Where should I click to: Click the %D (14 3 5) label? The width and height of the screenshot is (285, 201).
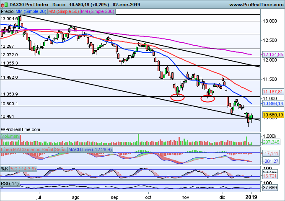coord(23,169)
